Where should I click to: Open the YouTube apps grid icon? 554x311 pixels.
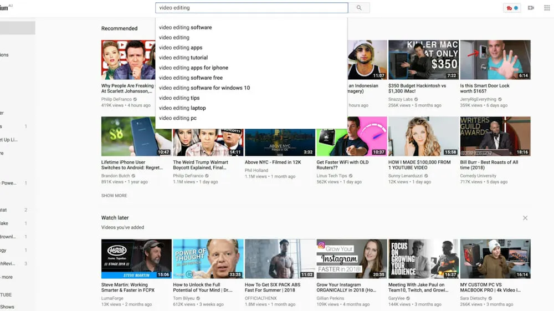[547, 8]
